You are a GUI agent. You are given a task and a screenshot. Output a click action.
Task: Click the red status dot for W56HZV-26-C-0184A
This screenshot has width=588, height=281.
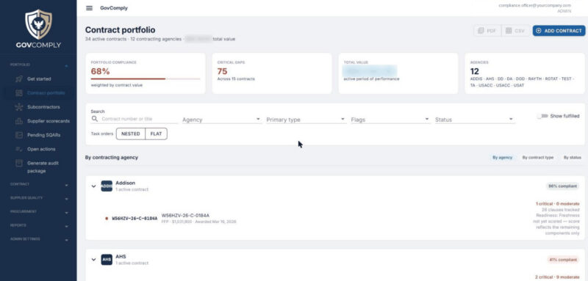pyautogui.click(x=107, y=218)
